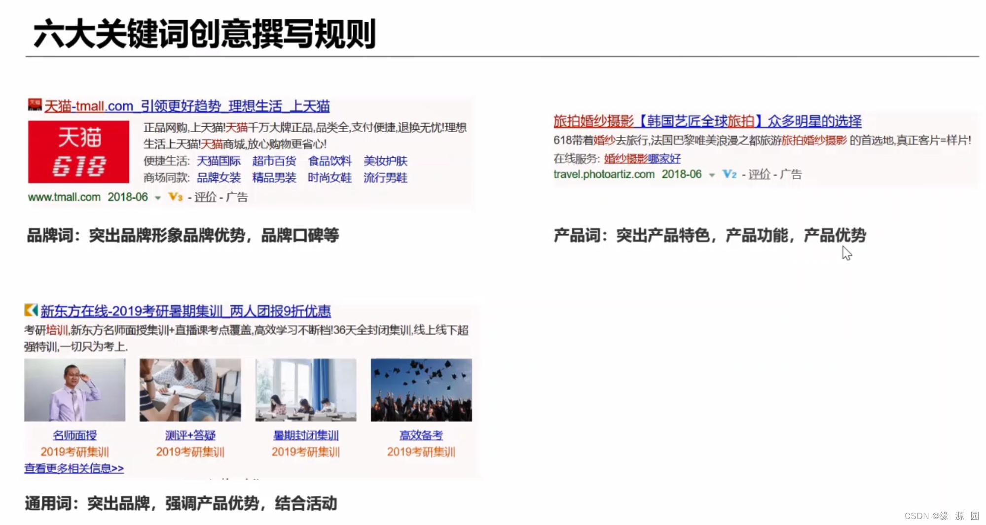Click the 商场同款: row label
The width and height of the screenshot is (986, 525).
point(167,177)
